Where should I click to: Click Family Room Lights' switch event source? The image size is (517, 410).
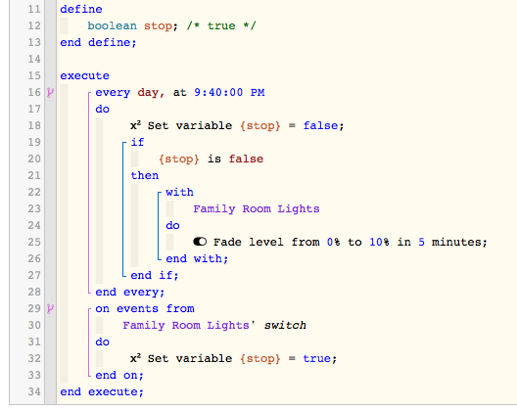point(214,325)
